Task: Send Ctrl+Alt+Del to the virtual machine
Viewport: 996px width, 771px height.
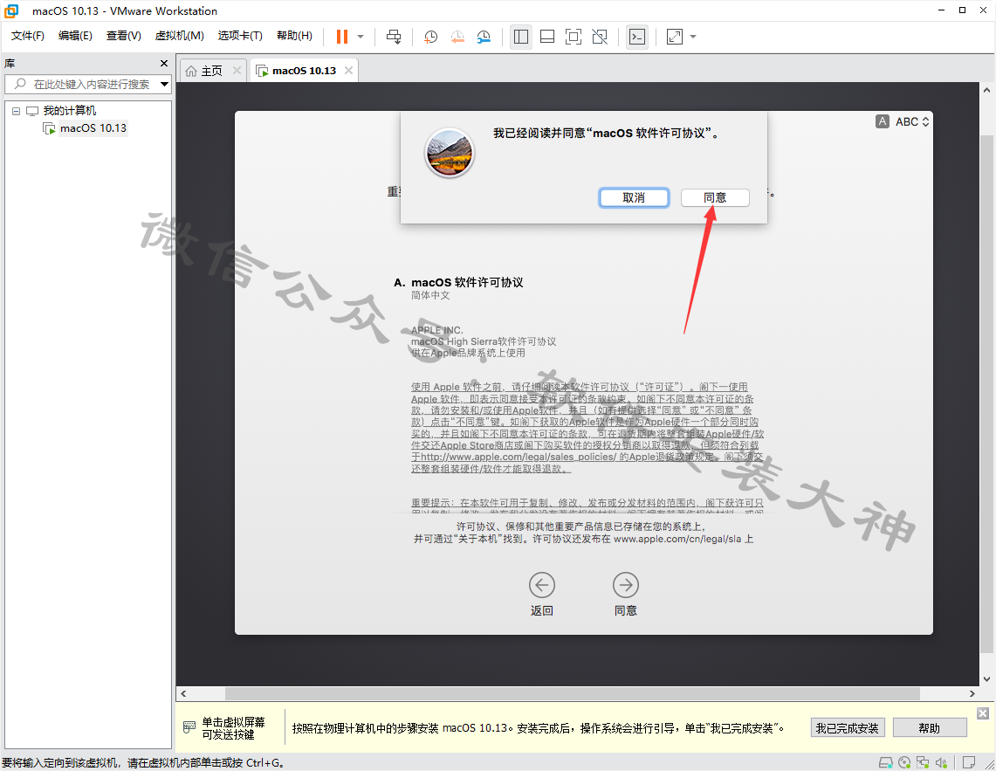Action: (394, 37)
